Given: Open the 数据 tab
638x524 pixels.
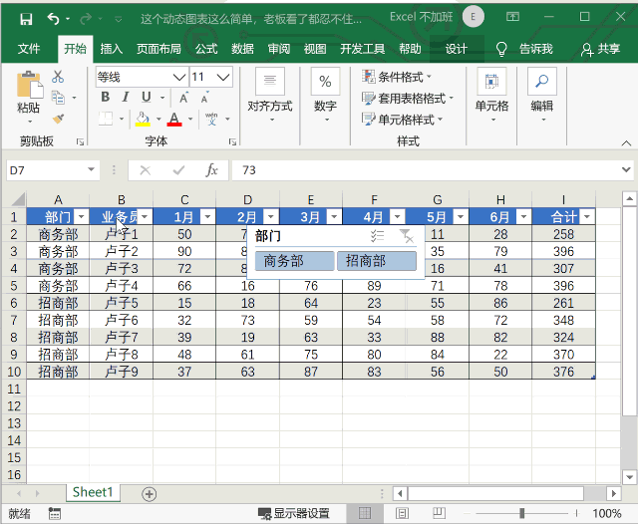Looking at the screenshot, I should tap(242, 49).
